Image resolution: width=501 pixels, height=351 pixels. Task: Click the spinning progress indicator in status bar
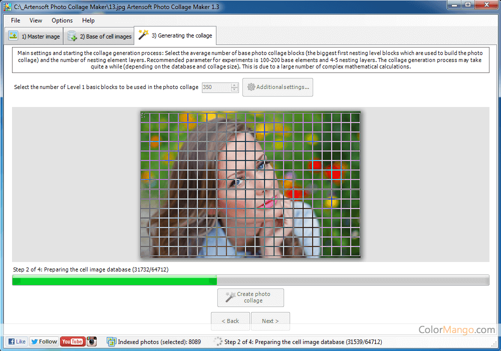pos(218,342)
